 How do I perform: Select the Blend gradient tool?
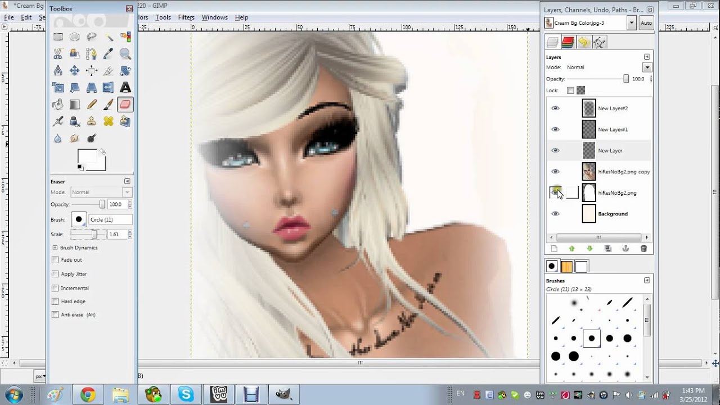click(74, 105)
